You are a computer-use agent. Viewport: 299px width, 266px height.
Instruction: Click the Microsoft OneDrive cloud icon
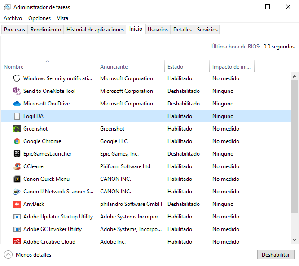[x=17, y=104]
